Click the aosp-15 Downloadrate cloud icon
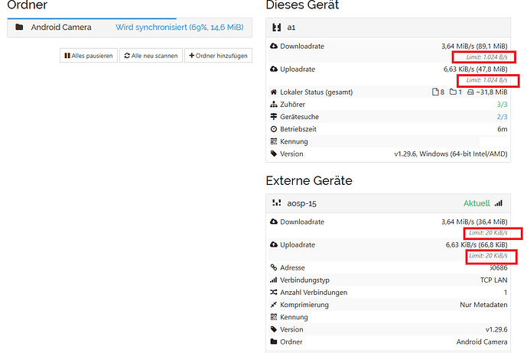Screen dimensions: 527x353 click(x=274, y=222)
